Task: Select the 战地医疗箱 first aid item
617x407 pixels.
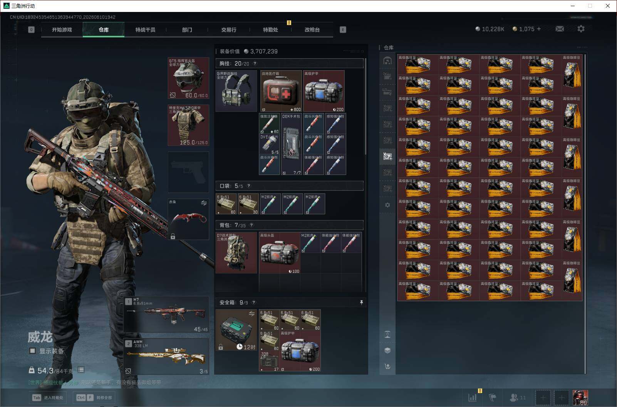Action: (281, 91)
